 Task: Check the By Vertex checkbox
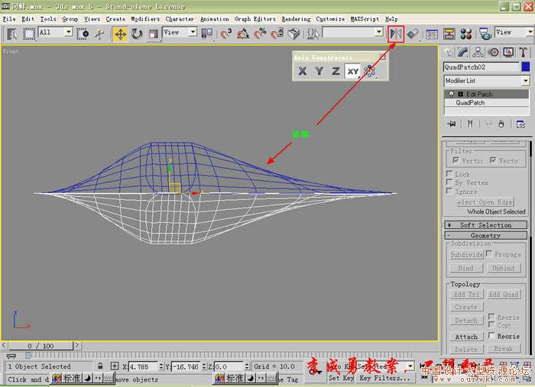pos(449,182)
